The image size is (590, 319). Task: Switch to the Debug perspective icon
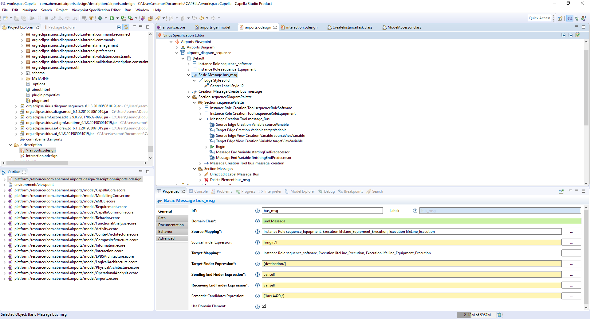pyautogui.click(x=577, y=18)
